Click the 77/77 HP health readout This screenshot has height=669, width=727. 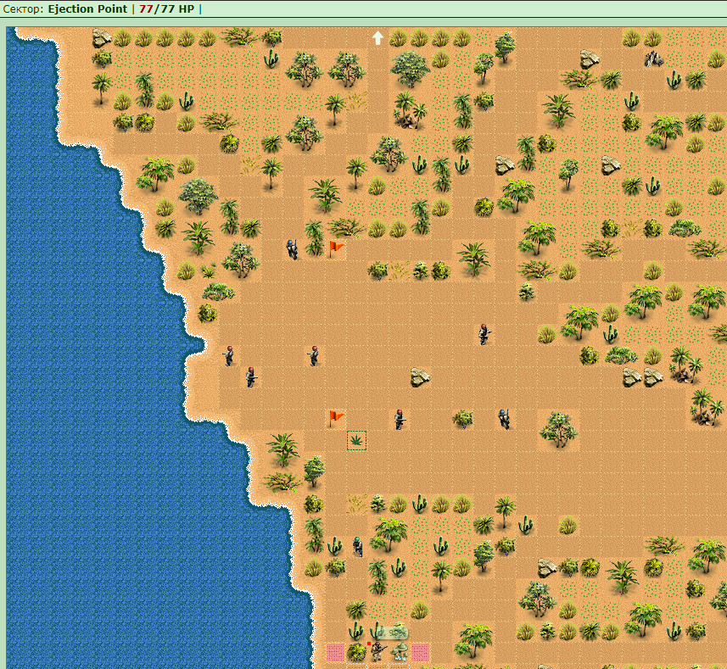coord(166,8)
